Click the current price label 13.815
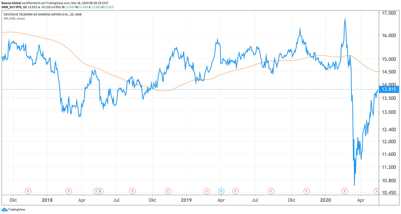Viewport: 401px width, 214px height. [389, 90]
